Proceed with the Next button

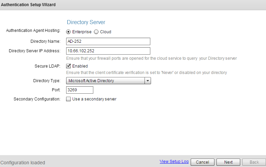(x=228, y=162)
